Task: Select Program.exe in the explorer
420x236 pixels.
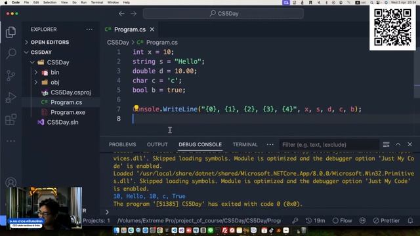Action: [x=68, y=112]
